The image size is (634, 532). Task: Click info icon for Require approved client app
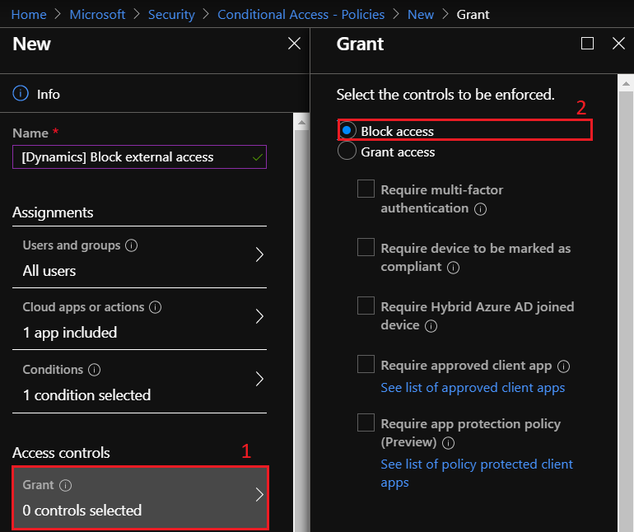click(564, 366)
